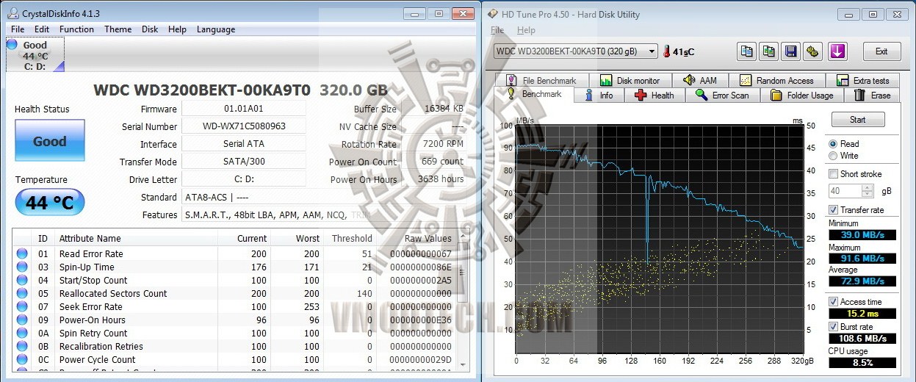Switch to Health tab

[x=654, y=95]
